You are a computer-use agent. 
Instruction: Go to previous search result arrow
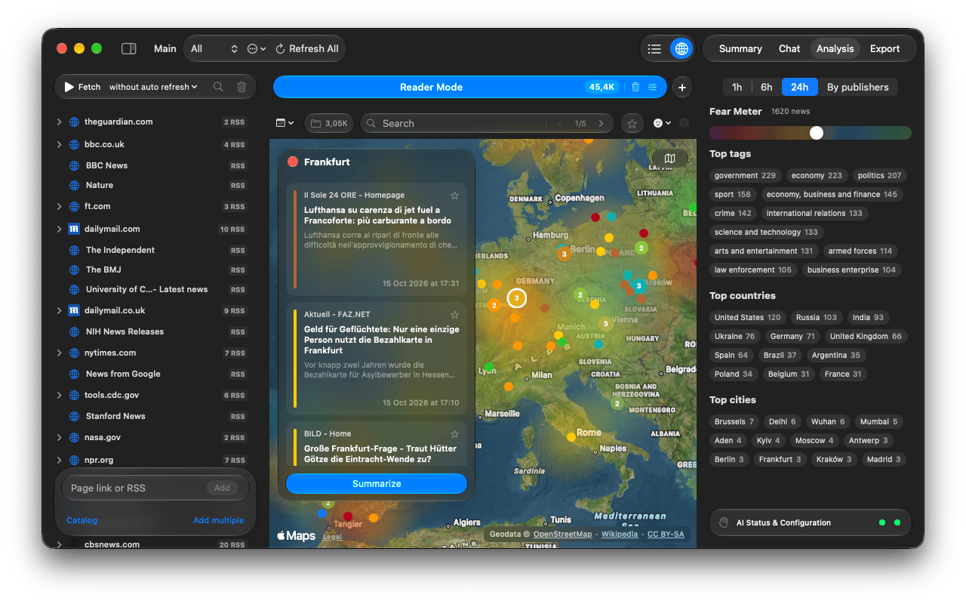(x=559, y=123)
